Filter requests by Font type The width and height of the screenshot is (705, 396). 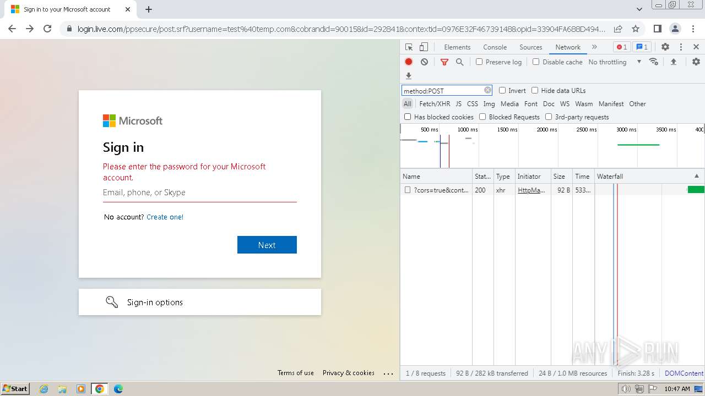(x=531, y=104)
